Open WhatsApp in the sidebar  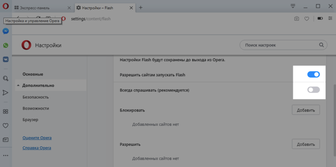(6, 45)
